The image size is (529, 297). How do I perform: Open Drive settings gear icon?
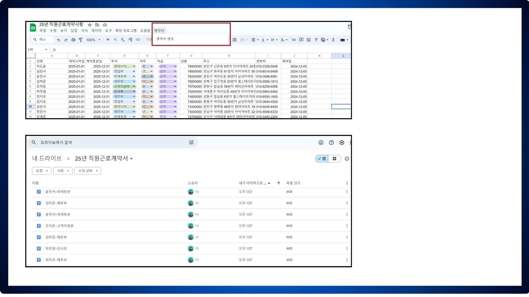(342, 142)
